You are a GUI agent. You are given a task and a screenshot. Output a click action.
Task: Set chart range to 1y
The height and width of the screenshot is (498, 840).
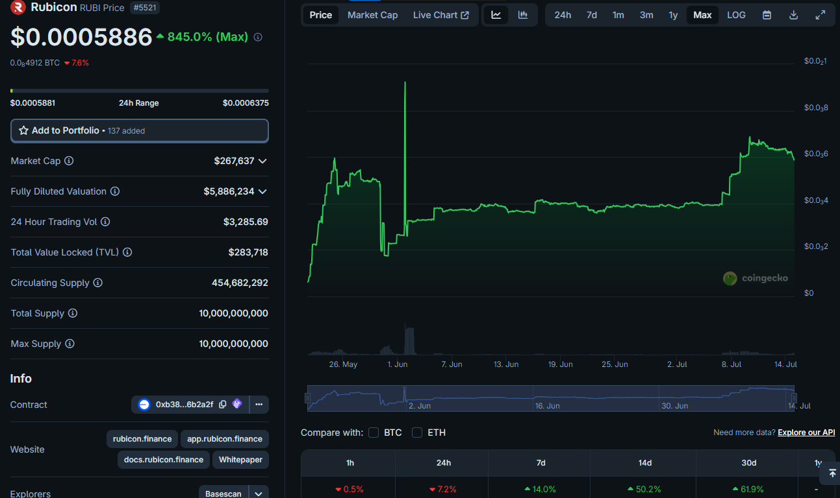(674, 15)
